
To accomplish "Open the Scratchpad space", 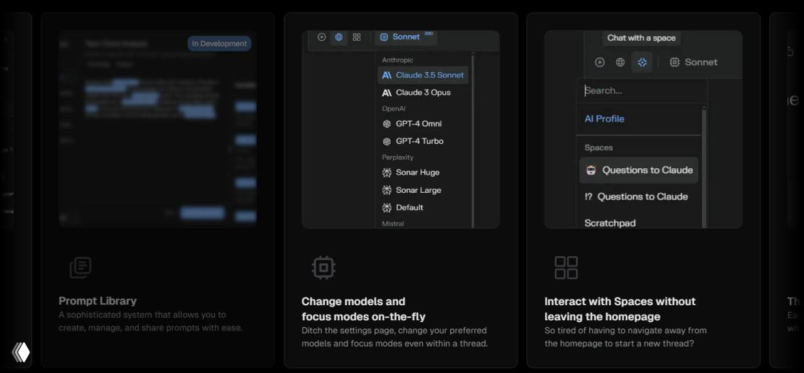I will click(610, 223).
